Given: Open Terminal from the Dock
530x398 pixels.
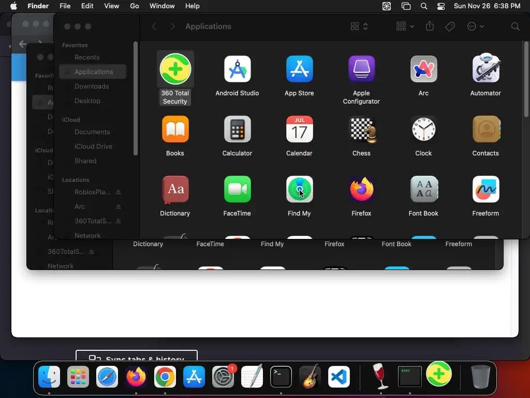Looking at the screenshot, I should coord(281,377).
